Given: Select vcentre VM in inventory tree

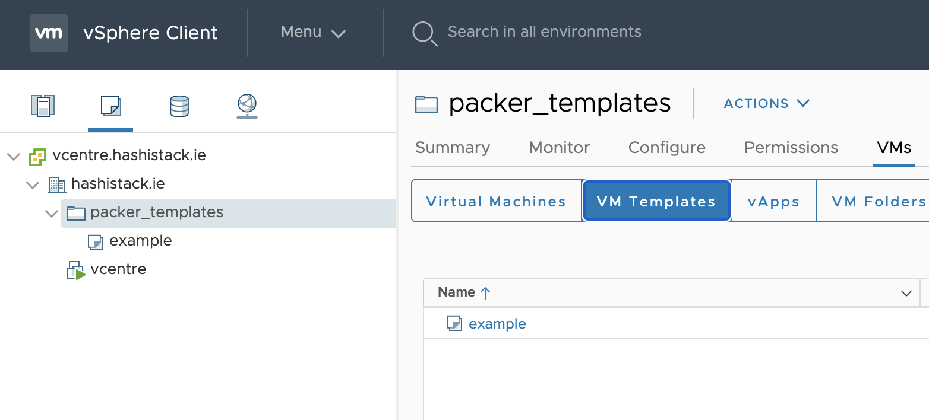Looking at the screenshot, I should [118, 269].
